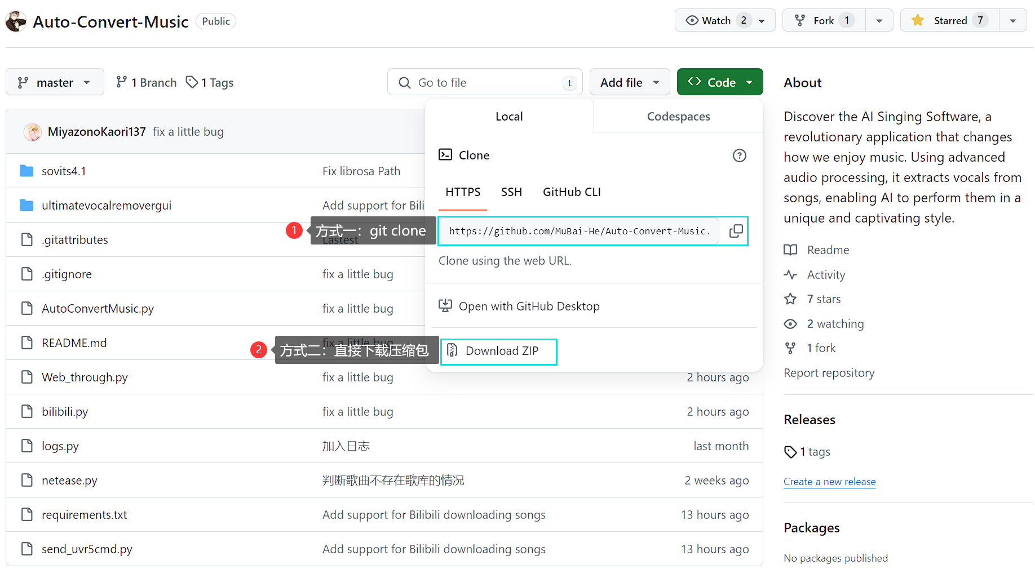The height and width of the screenshot is (569, 1035).
Task: Click the 2 watching link in About
Action: [835, 324]
